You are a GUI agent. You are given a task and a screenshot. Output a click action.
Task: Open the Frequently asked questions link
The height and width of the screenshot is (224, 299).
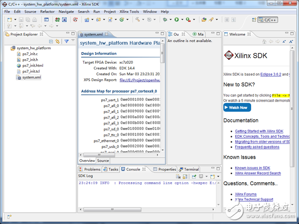click(x=257, y=147)
